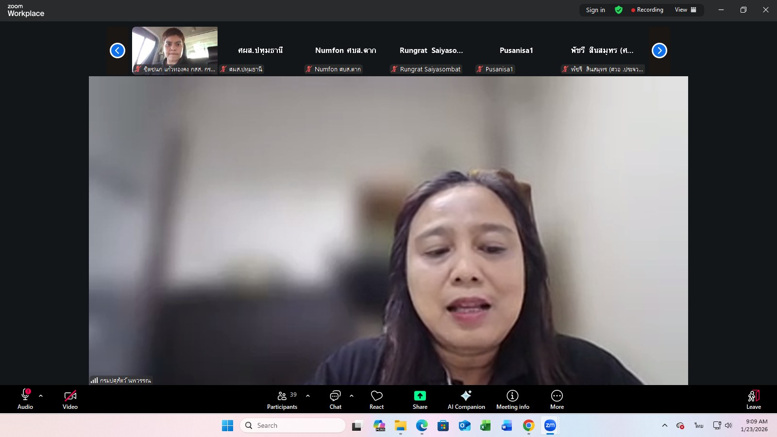The image size is (777, 437).
Task: Select the Rungrat Saiyasombat participant tile
Action: (x=431, y=50)
